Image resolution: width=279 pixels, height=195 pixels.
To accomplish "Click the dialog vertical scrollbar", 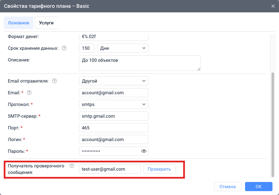I will point(273,123).
